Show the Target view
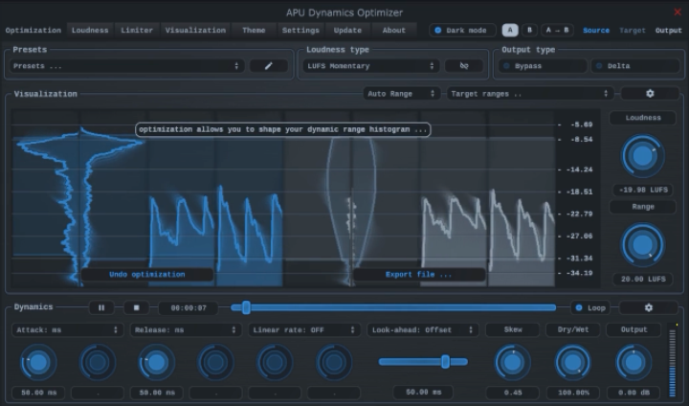This screenshot has height=406, width=689. [633, 31]
